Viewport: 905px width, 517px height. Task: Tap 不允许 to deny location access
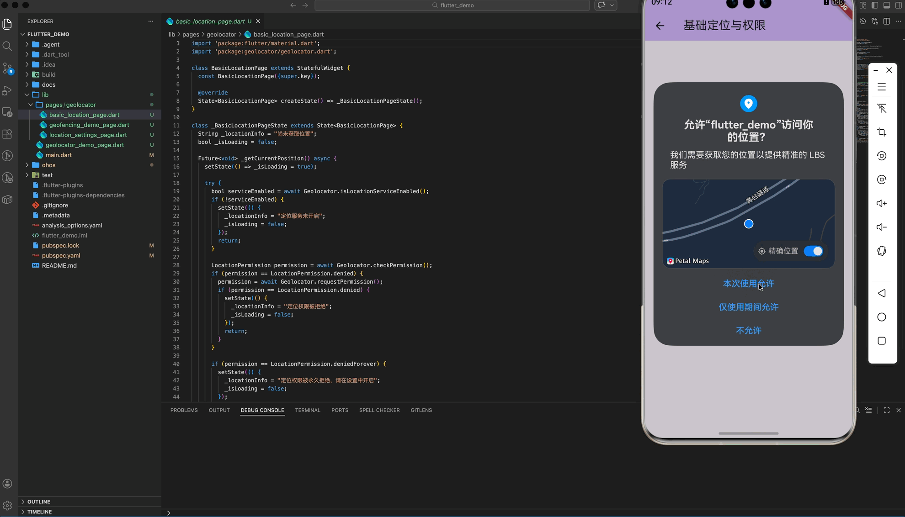click(748, 331)
